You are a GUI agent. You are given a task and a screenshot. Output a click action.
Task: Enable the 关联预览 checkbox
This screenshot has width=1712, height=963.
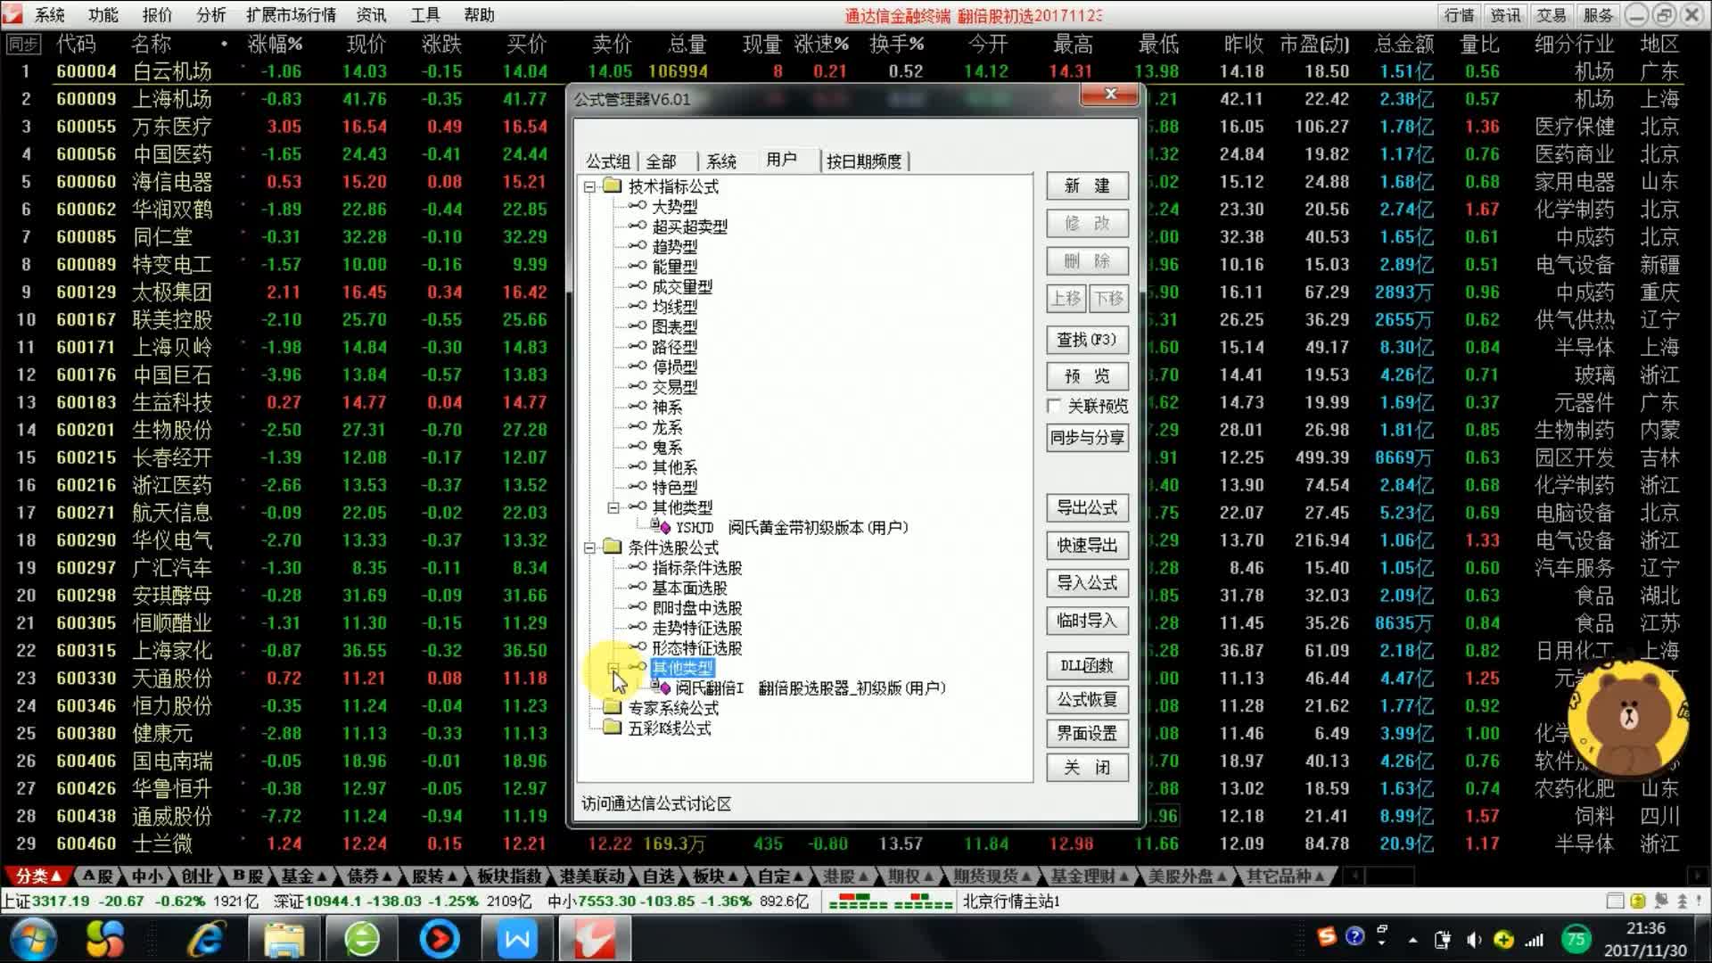[x=1054, y=407]
